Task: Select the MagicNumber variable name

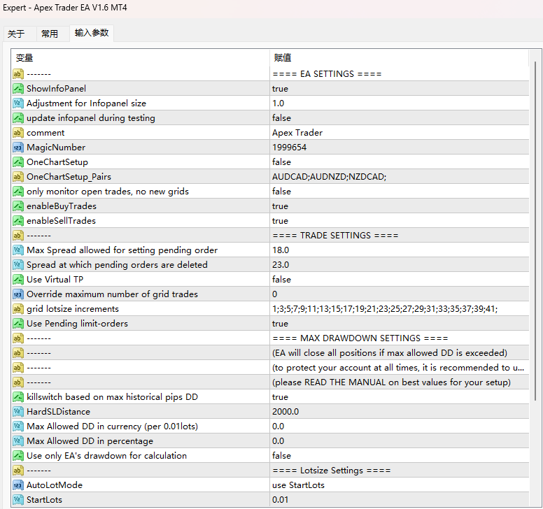Action: coord(56,148)
